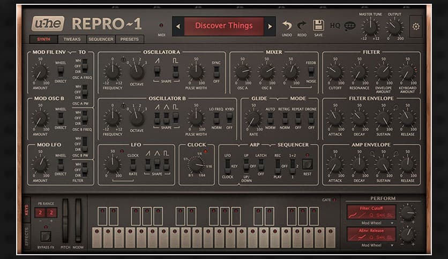Click the Undo arrow icon
448x259 pixels.
tap(287, 25)
